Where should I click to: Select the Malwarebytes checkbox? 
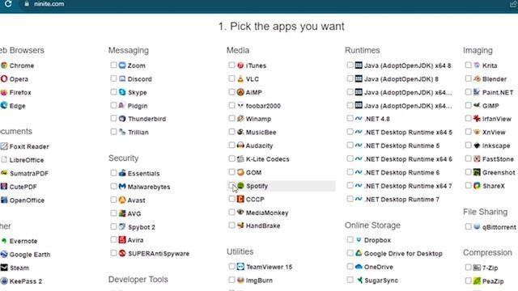[x=113, y=187]
